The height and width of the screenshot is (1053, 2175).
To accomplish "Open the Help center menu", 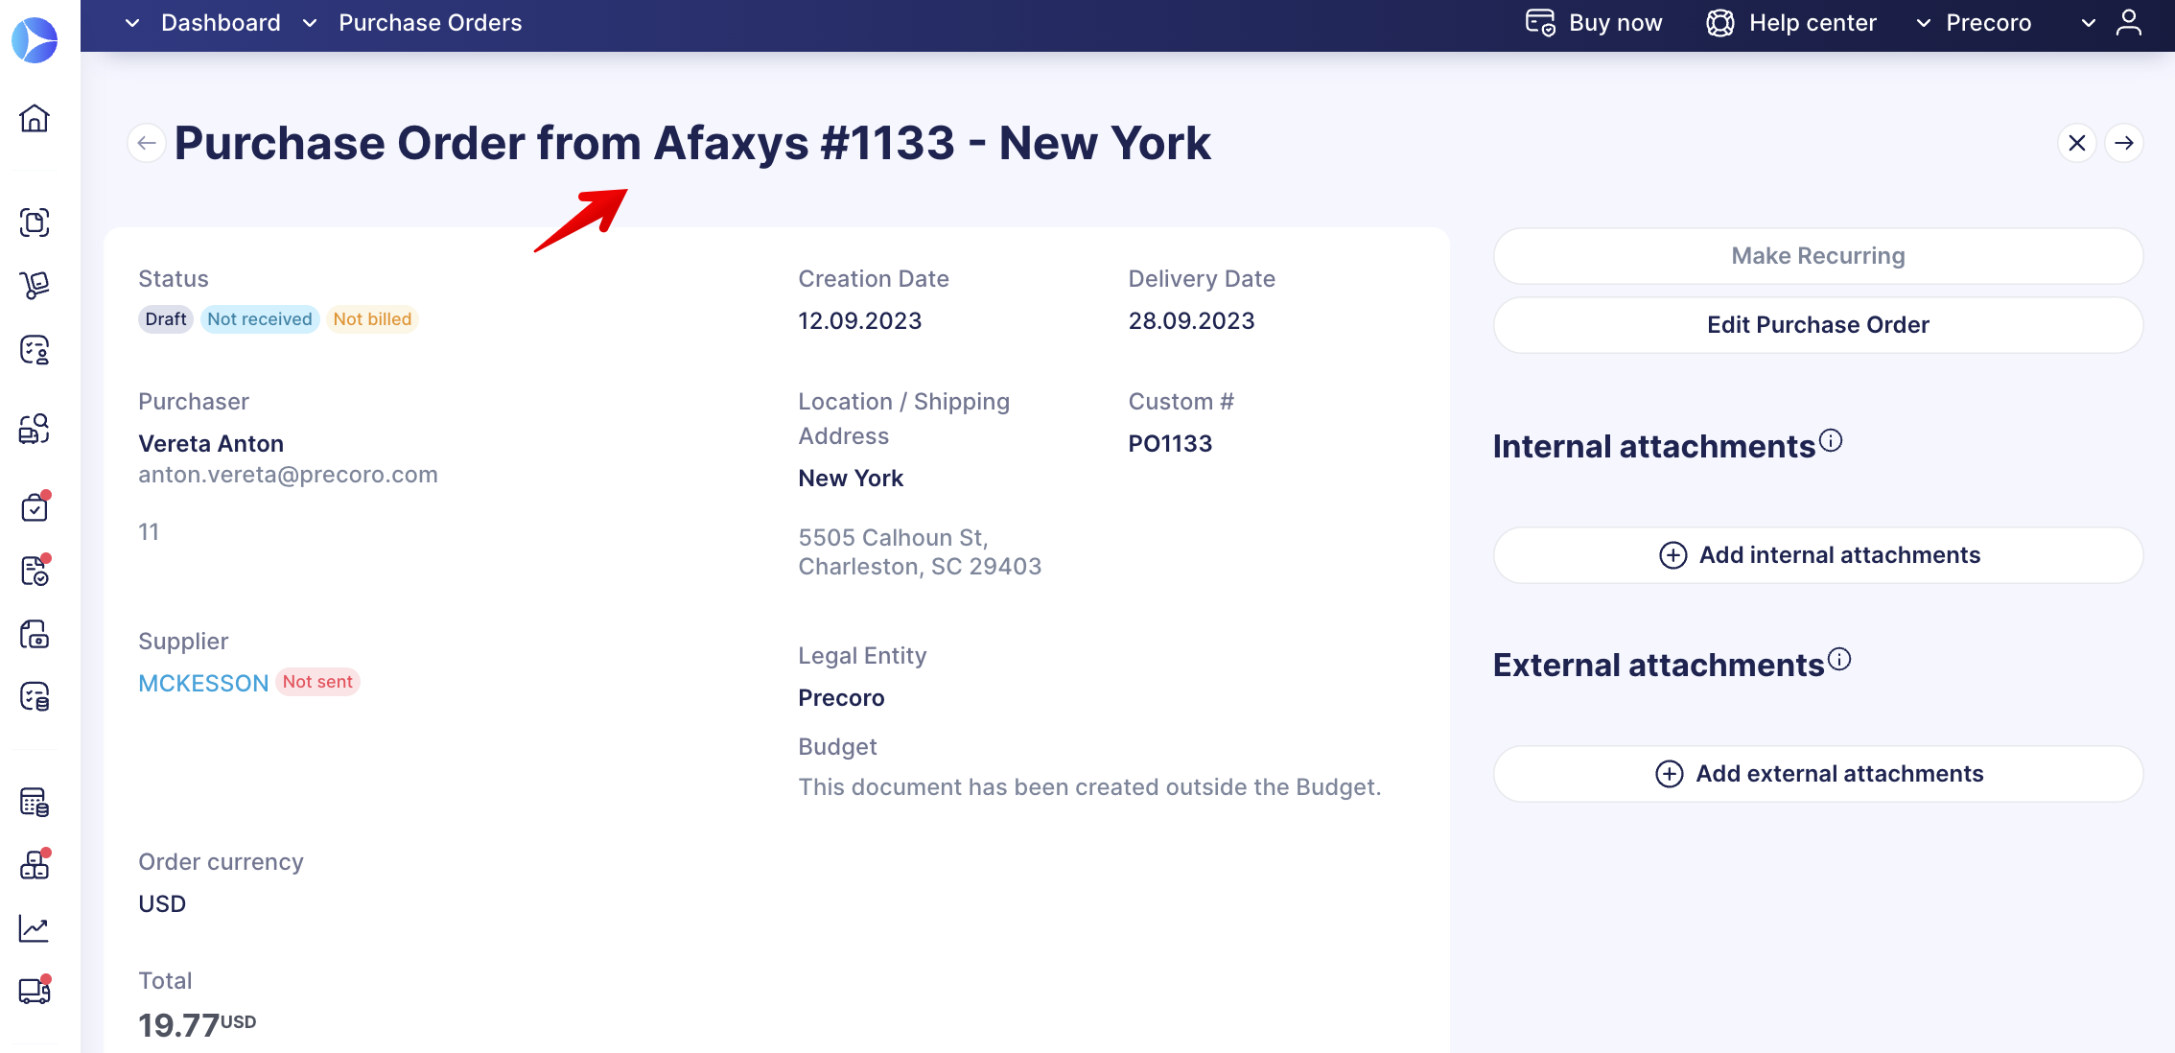I will (x=1791, y=23).
